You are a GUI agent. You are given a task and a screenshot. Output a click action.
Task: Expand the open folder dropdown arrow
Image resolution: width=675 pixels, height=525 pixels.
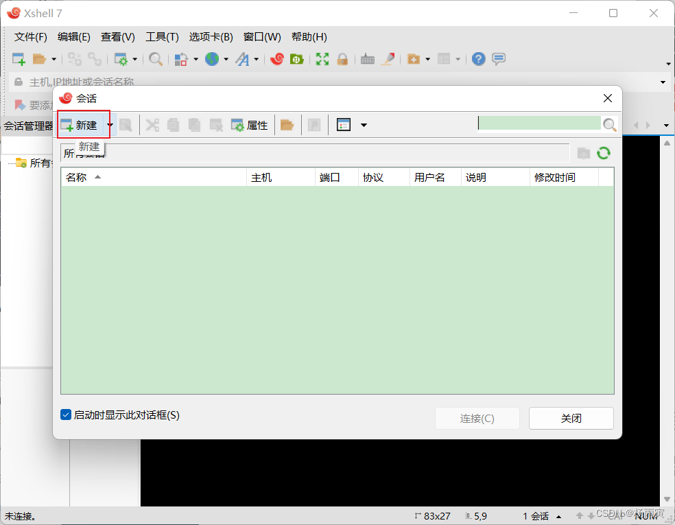[54, 59]
